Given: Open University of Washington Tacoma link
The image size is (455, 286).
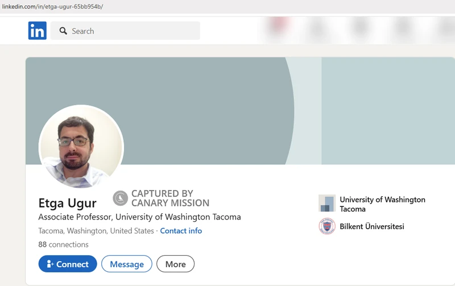Looking at the screenshot, I should tap(382, 204).
